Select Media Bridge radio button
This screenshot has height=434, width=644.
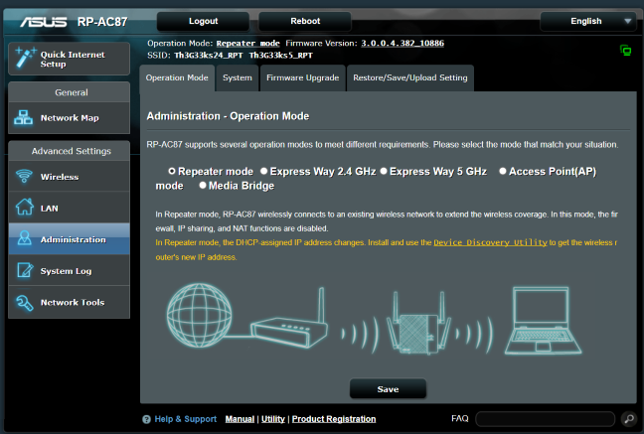coord(203,185)
